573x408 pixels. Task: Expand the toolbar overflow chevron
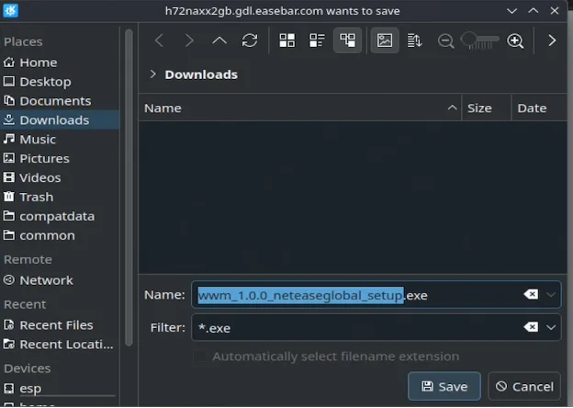pyautogui.click(x=551, y=40)
